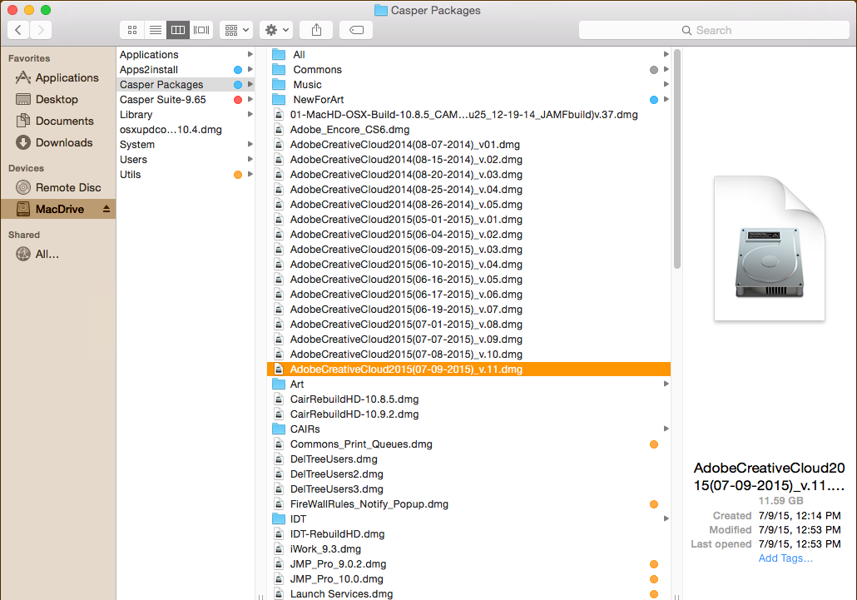Open Desktop in the sidebar
The height and width of the screenshot is (600, 857).
tap(47, 100)
